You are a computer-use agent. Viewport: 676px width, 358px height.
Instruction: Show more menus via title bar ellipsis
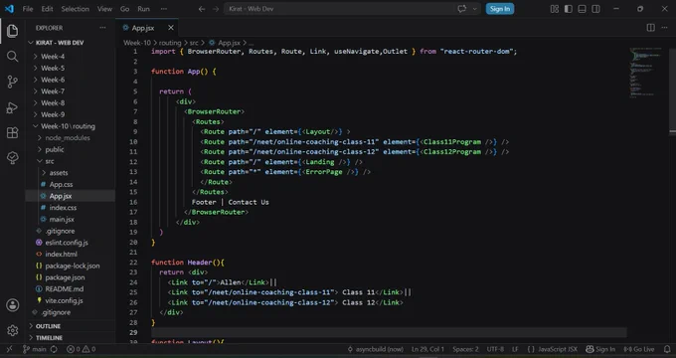[164, 9]
